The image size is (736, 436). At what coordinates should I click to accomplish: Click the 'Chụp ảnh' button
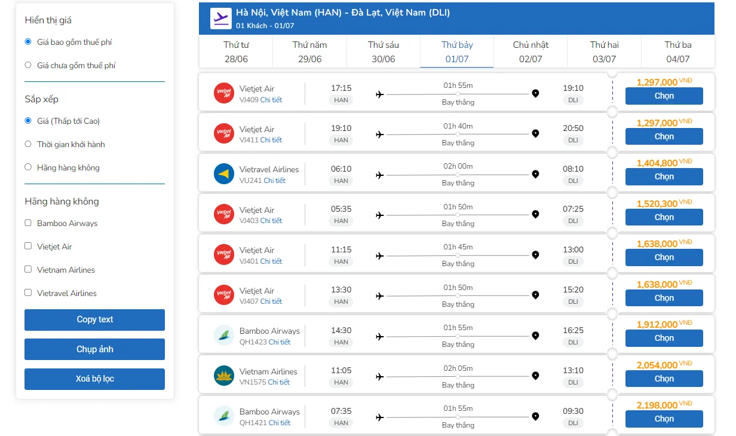coord(94,349)
